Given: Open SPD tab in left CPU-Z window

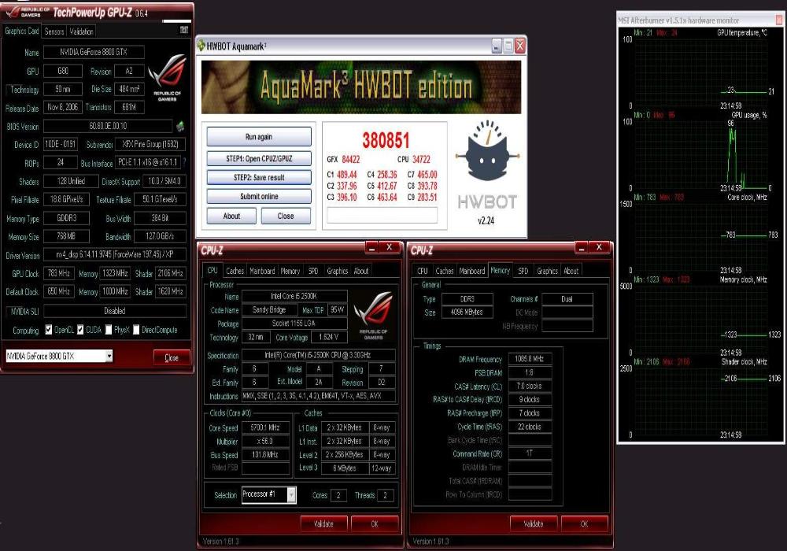Looking at the screenshot, I should point(313,271).
